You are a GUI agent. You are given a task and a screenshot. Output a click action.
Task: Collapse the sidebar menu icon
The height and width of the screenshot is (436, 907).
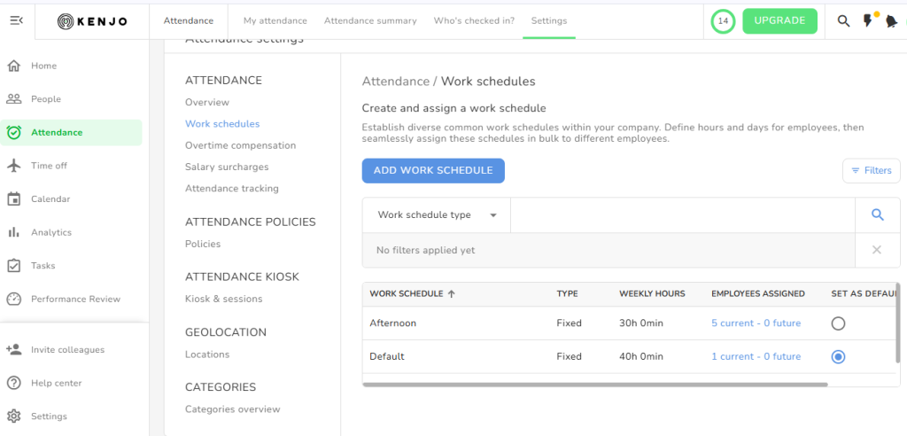[16, 20]
